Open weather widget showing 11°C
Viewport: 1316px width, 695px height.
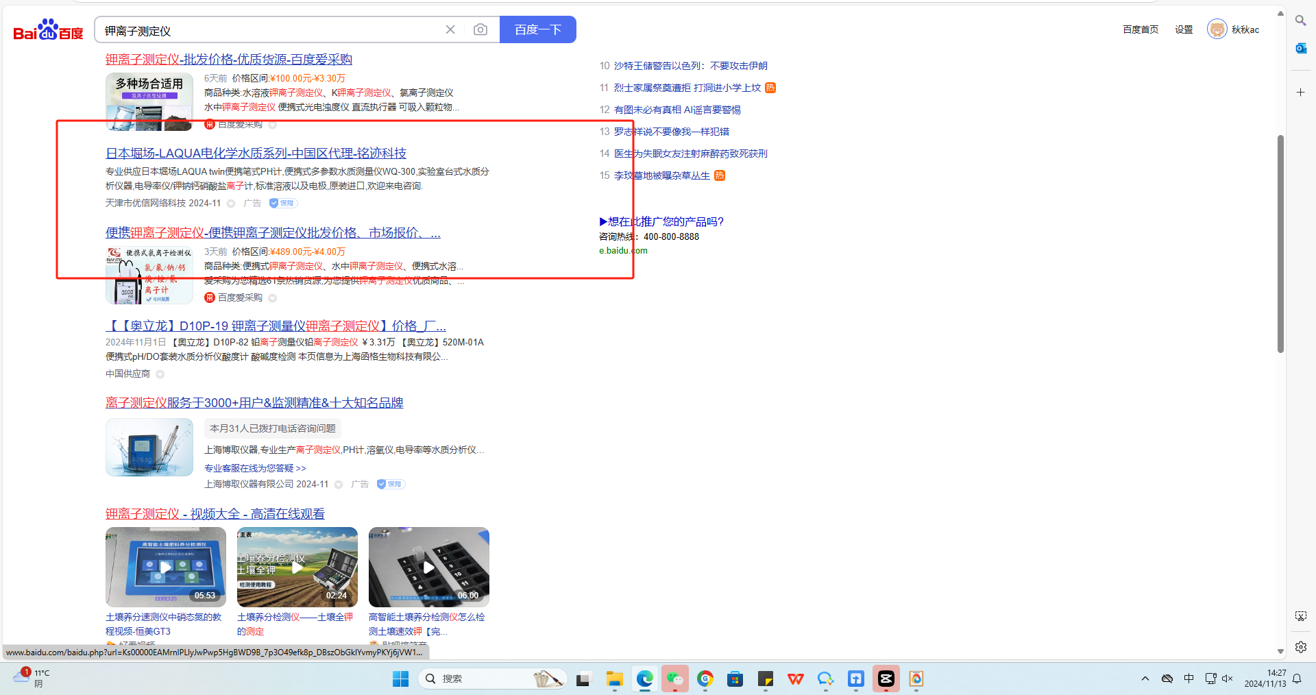coord(32,678)
